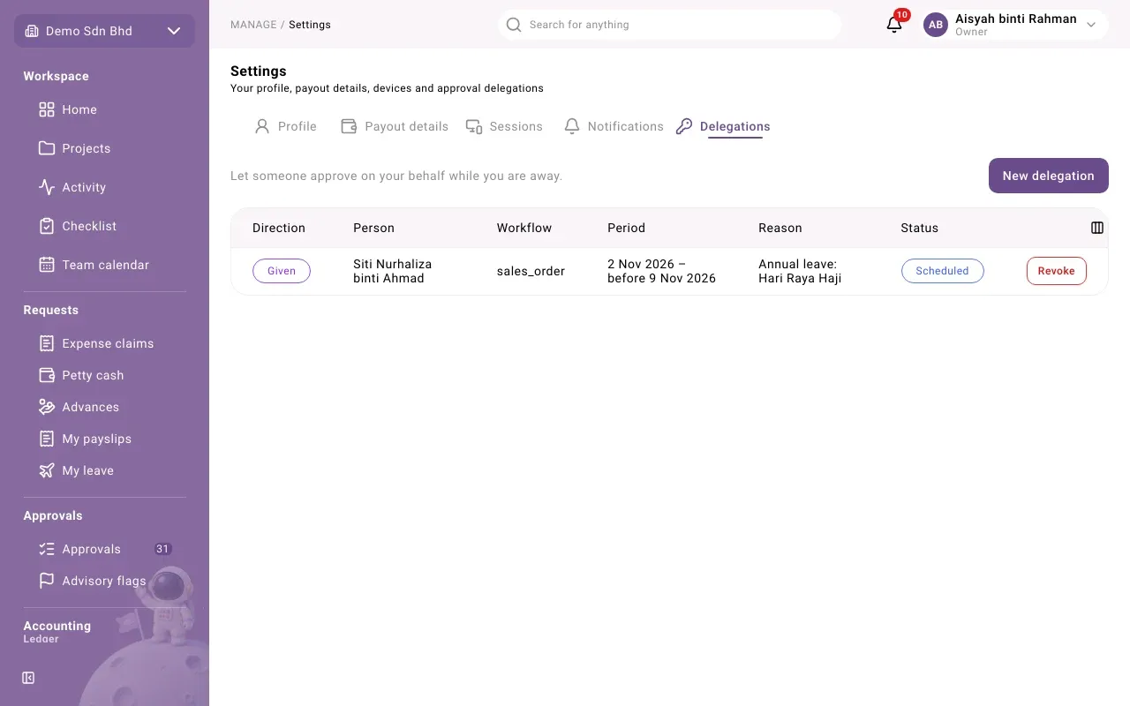Click the Team calendar icon

point(47,265)
